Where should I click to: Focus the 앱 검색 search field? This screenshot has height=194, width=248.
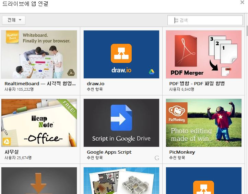205,20
